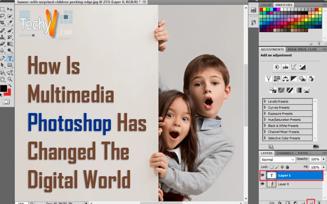Open the Fill slider arrow
Screen dimensions: 327x204
[324, 167]
